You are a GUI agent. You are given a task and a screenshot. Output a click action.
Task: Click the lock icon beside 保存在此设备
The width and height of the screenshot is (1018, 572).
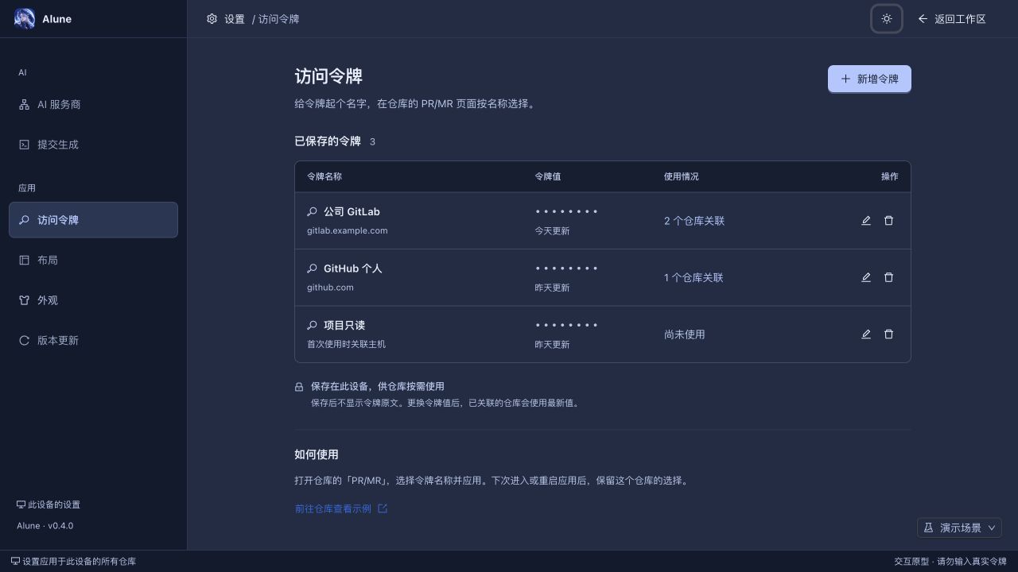299,387
